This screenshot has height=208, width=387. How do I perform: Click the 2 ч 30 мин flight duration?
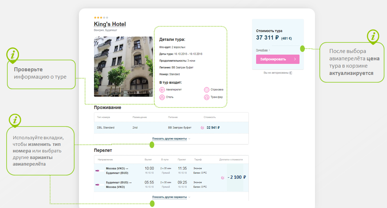click(166, 182)
